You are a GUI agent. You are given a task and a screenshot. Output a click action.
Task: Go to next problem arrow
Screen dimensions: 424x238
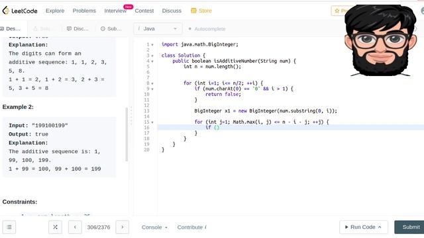[x=122, y=227]
